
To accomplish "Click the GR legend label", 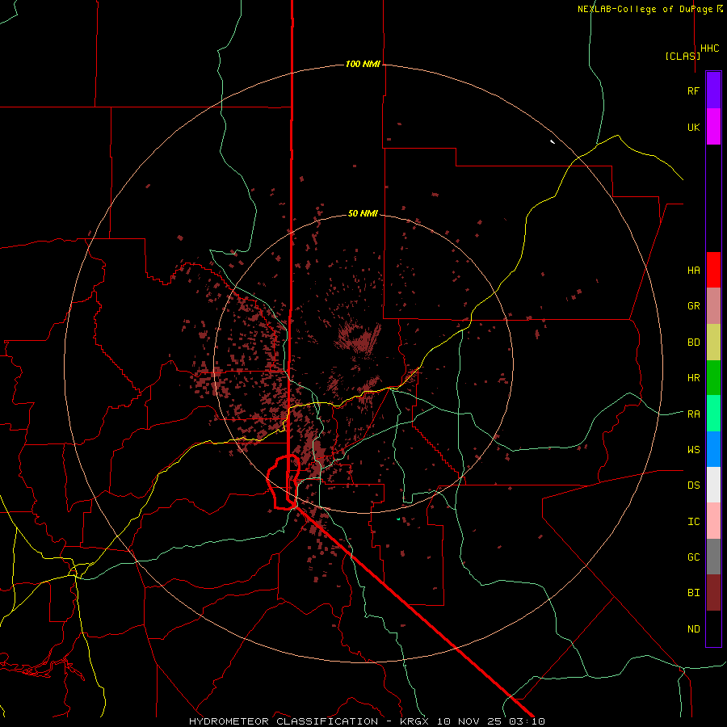I will [x=693, y=306].
